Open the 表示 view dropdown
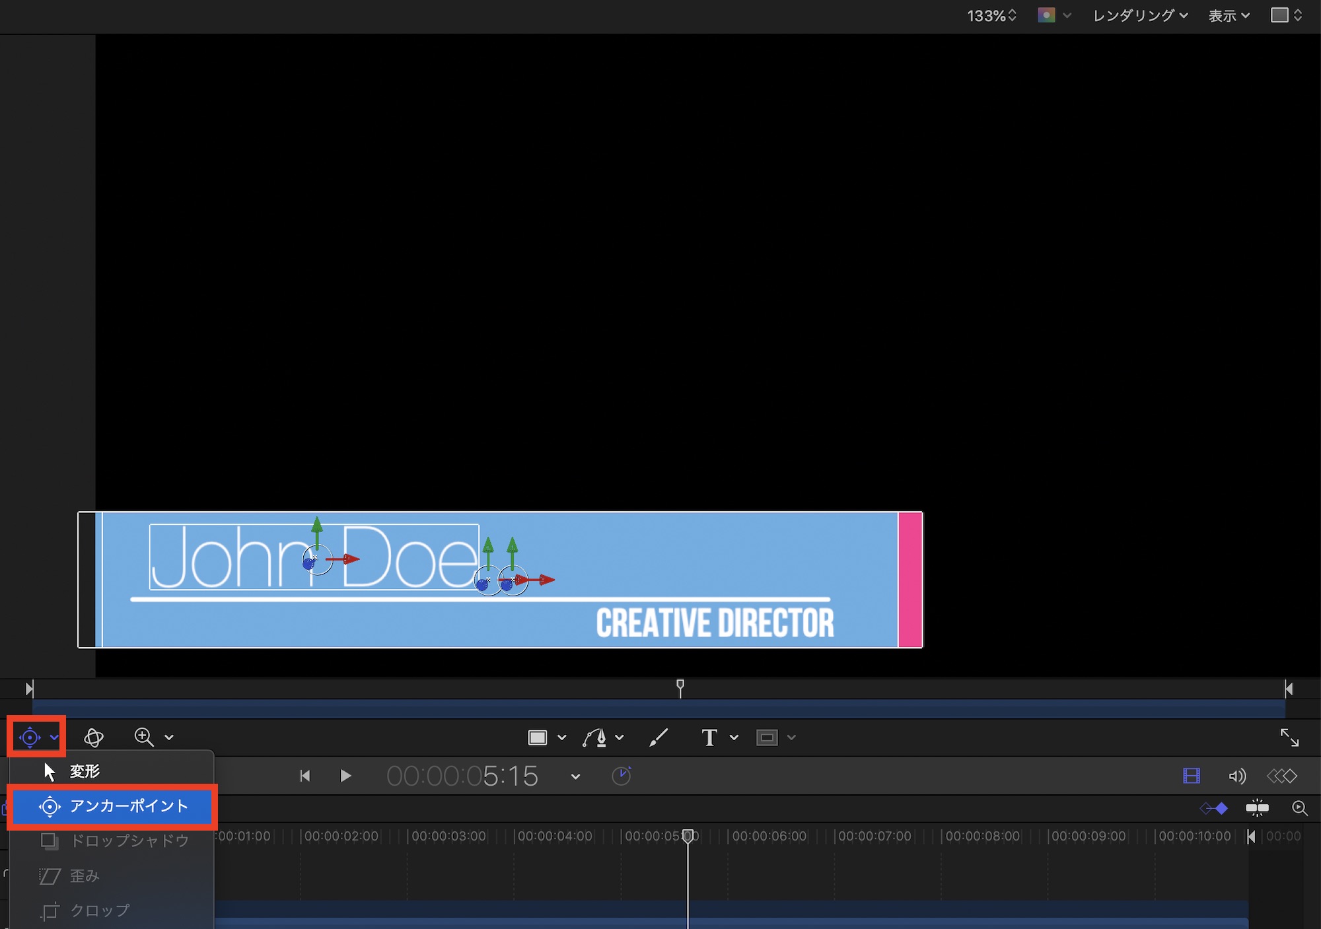This screenshot has height=929, width=1321. point(1229,15)
